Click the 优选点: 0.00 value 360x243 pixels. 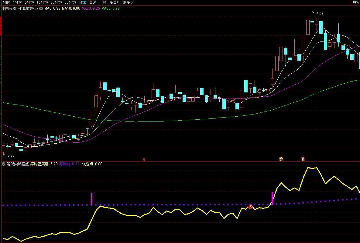point(92,164)
